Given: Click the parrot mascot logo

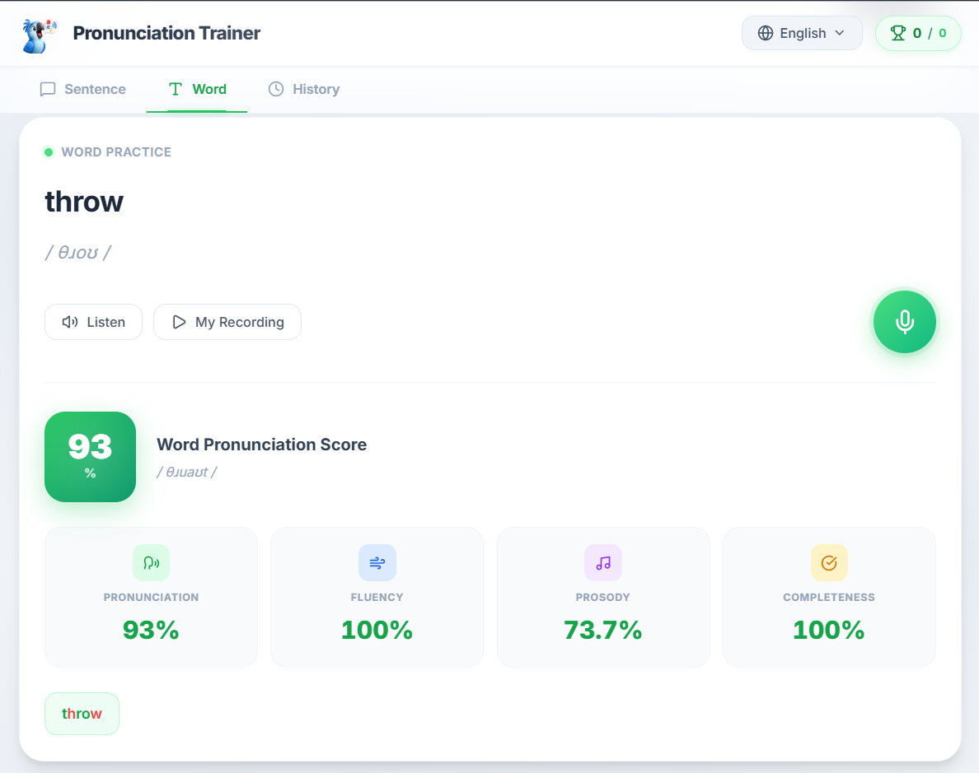Looking at the screenshot, I should (39, 35).
